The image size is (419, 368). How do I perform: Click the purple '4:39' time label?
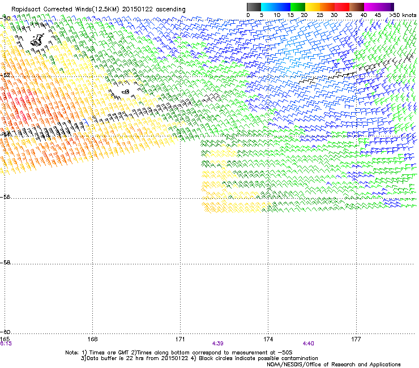217,344
